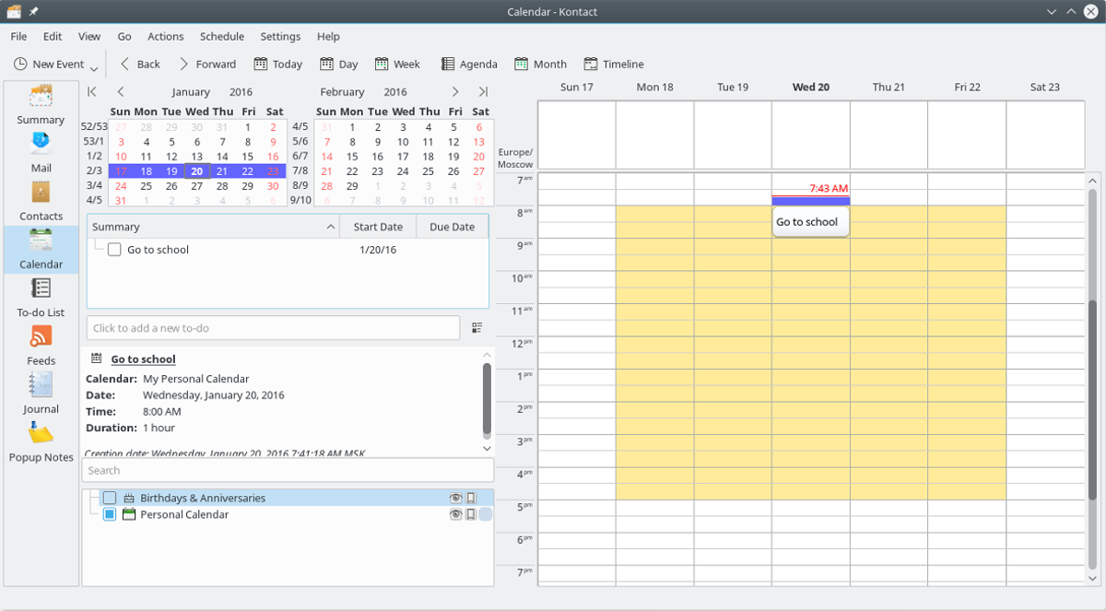Switch to Day view

338,64
